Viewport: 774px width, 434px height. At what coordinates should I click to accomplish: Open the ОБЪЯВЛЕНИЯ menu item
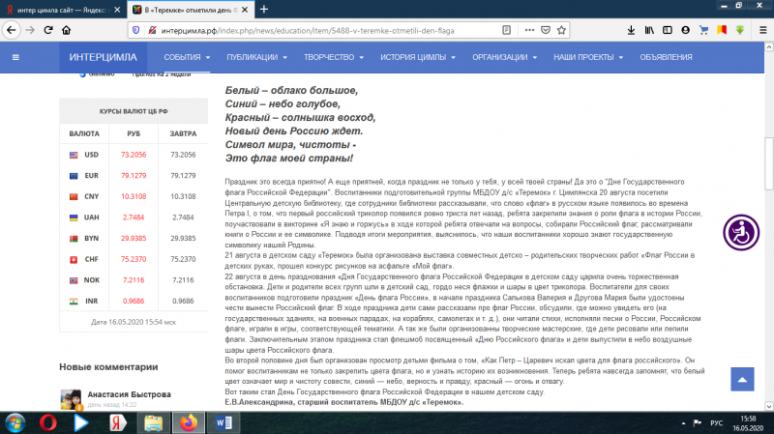pos(666,57)
